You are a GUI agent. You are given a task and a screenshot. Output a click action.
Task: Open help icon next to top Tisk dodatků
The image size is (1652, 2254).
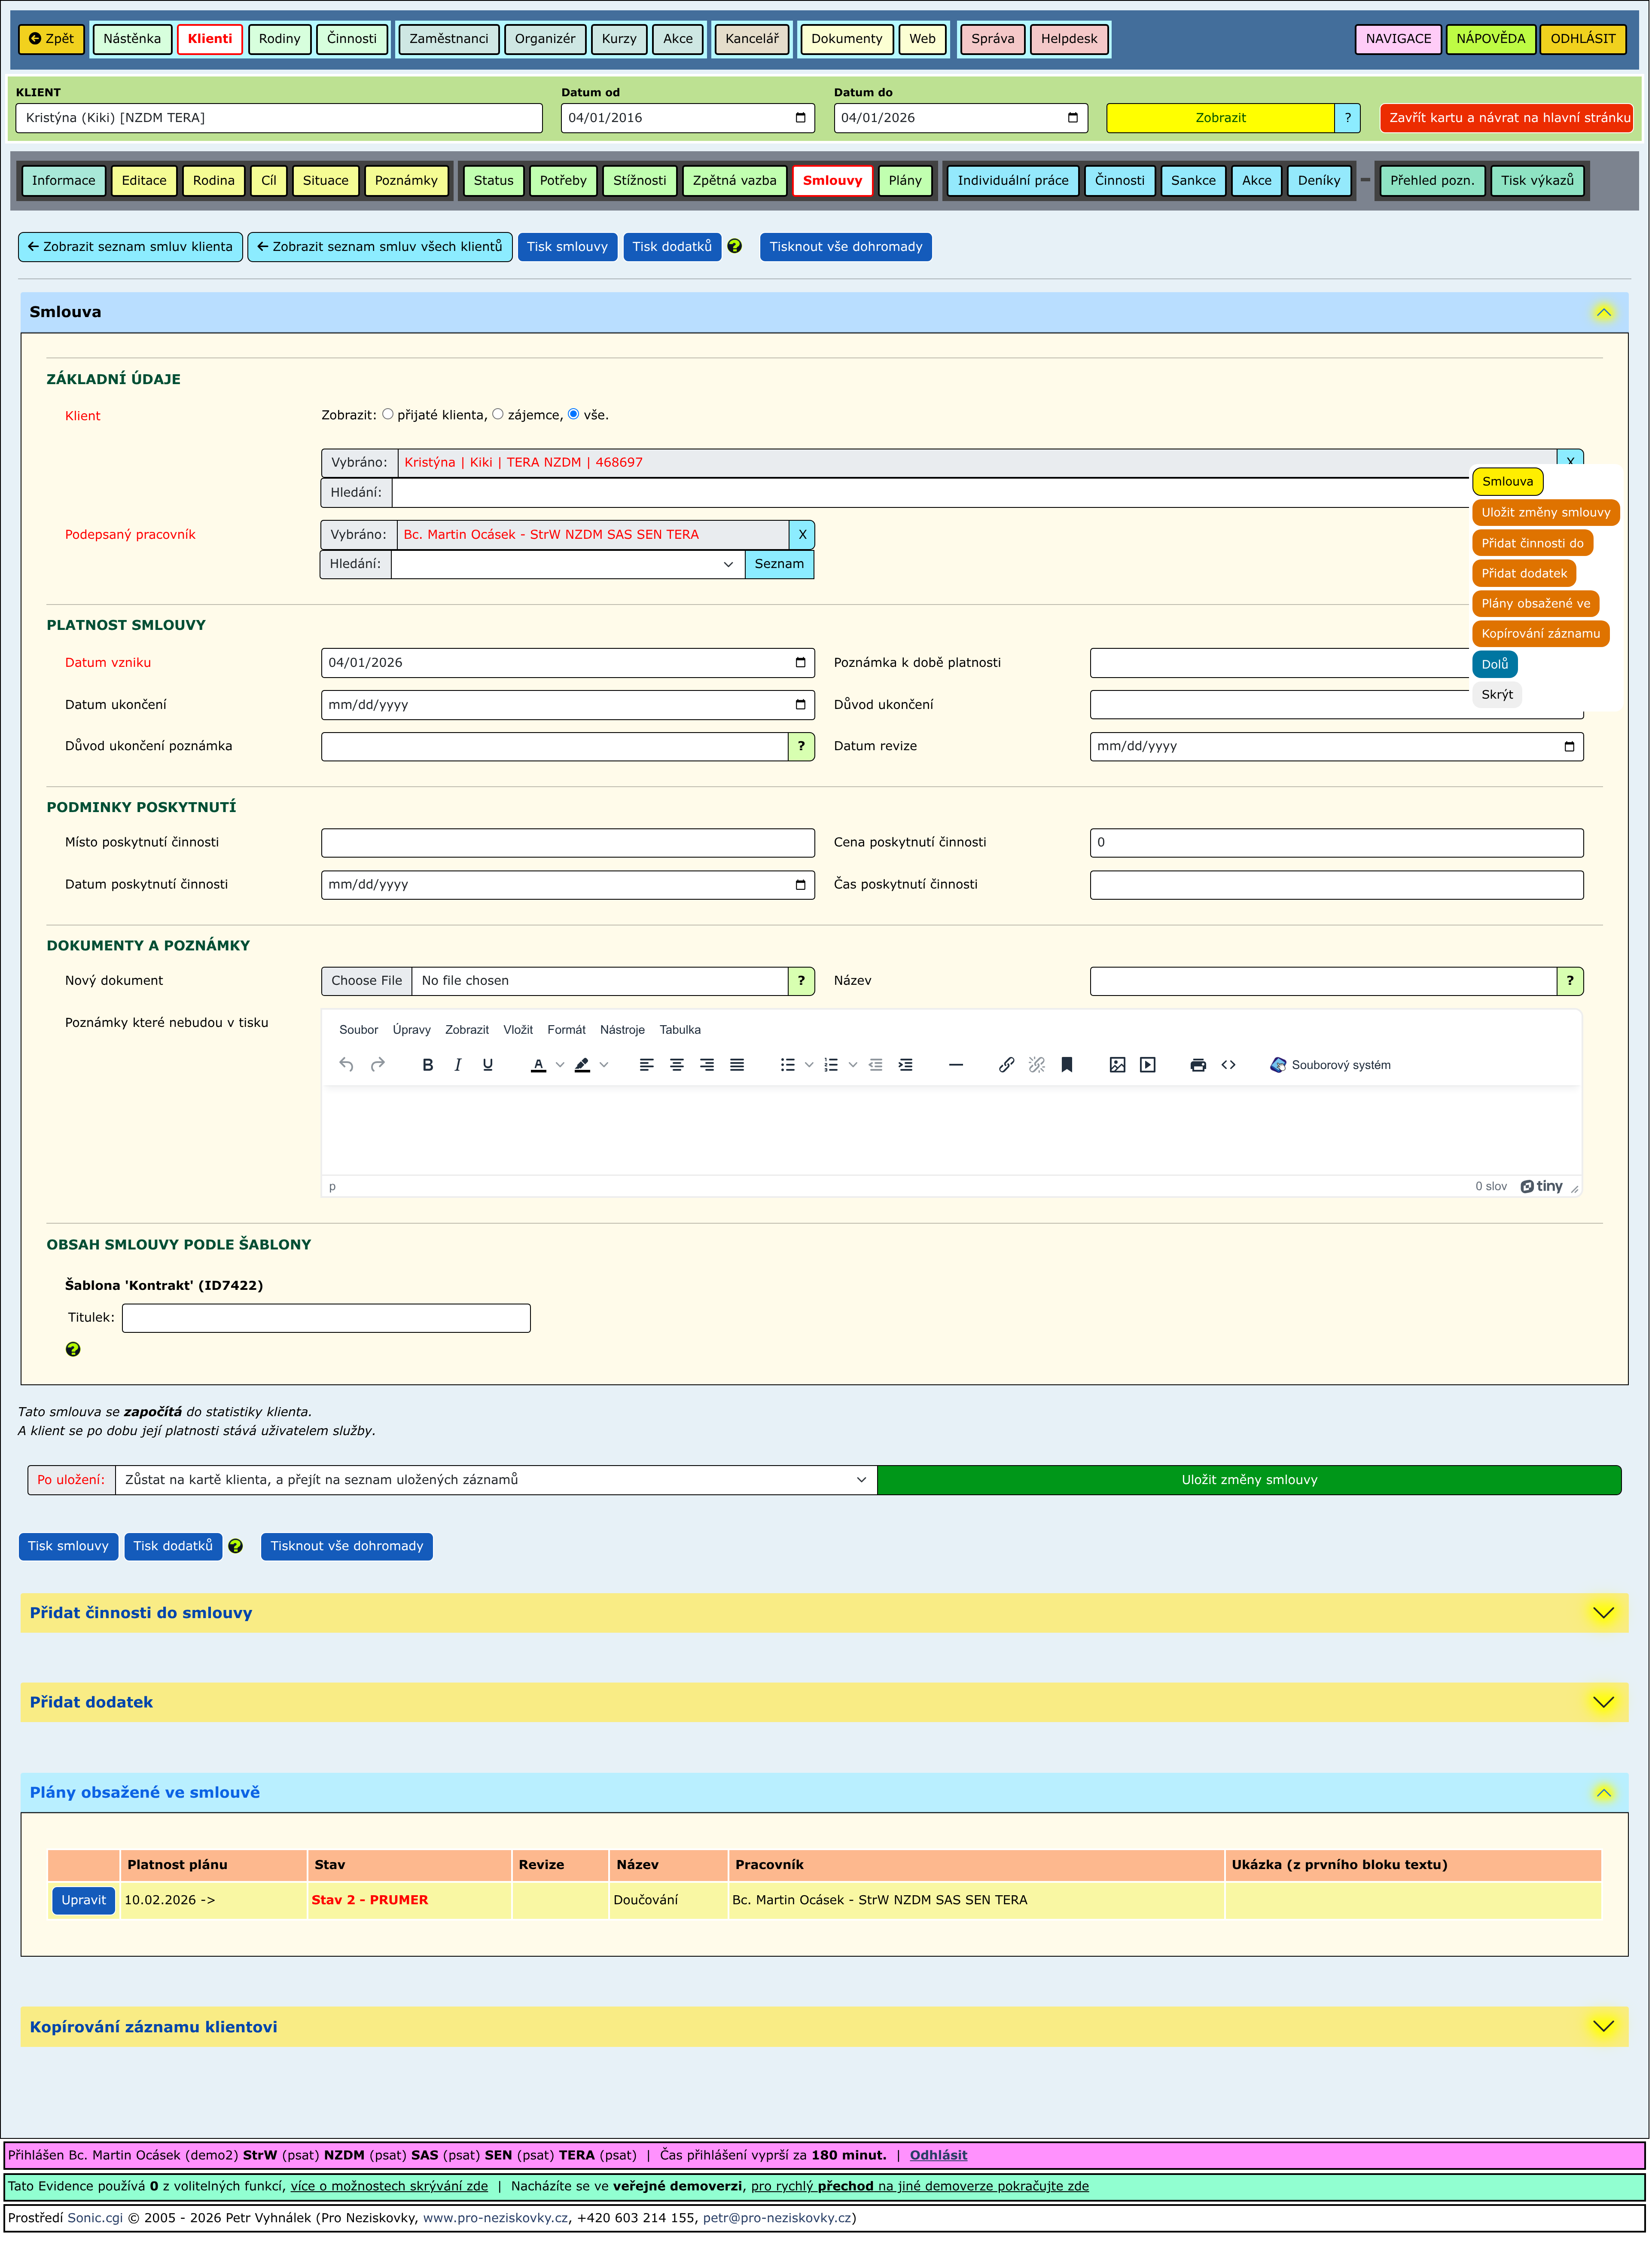click(x=735, y=247)
